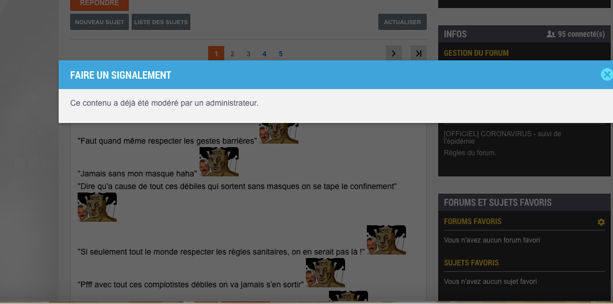Open NOUVEAU SUJET button
Image resolution: width=613 pixels, height=304 pixels.
pos(99,22)
